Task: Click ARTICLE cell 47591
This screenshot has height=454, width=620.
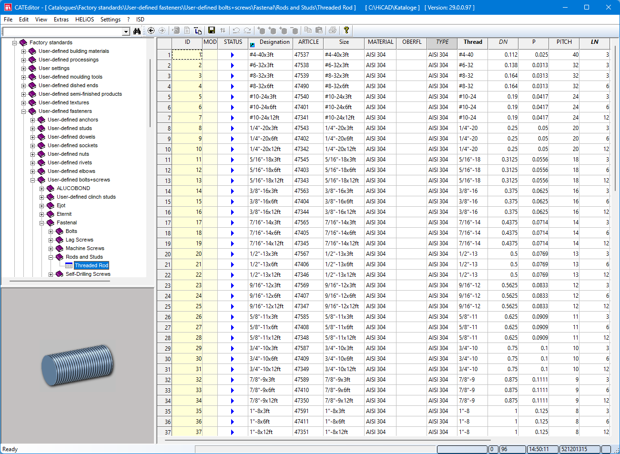Action: click(308, 411)
